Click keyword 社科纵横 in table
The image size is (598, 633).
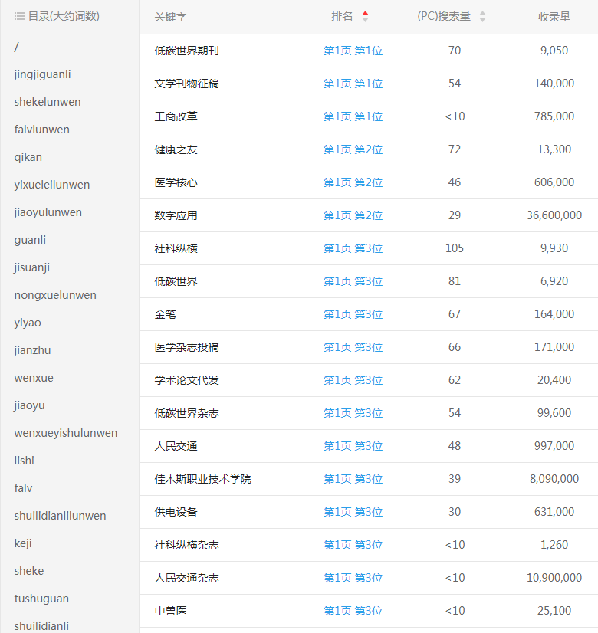[x=176, y=248]
